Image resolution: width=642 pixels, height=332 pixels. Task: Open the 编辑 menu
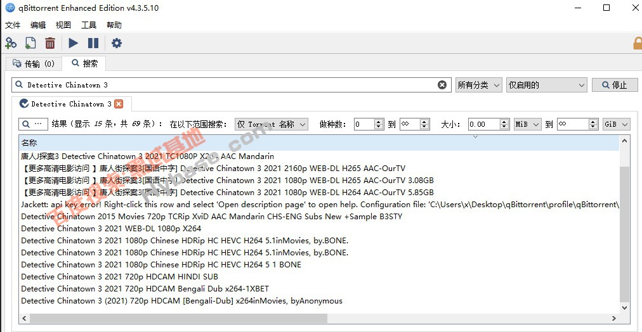click(38, 25)
